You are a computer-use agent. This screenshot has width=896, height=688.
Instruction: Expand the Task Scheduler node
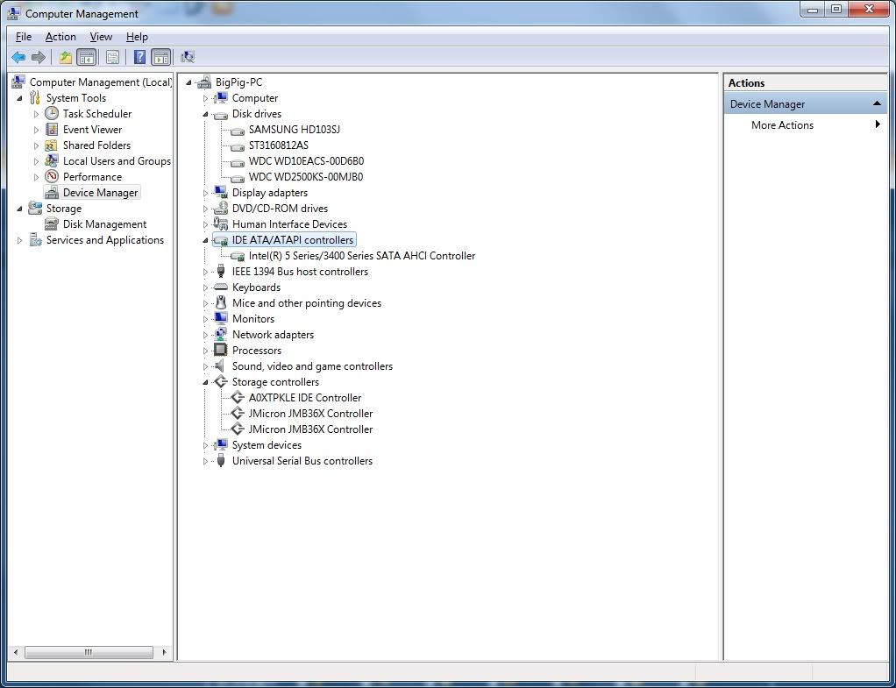point(37,114)
